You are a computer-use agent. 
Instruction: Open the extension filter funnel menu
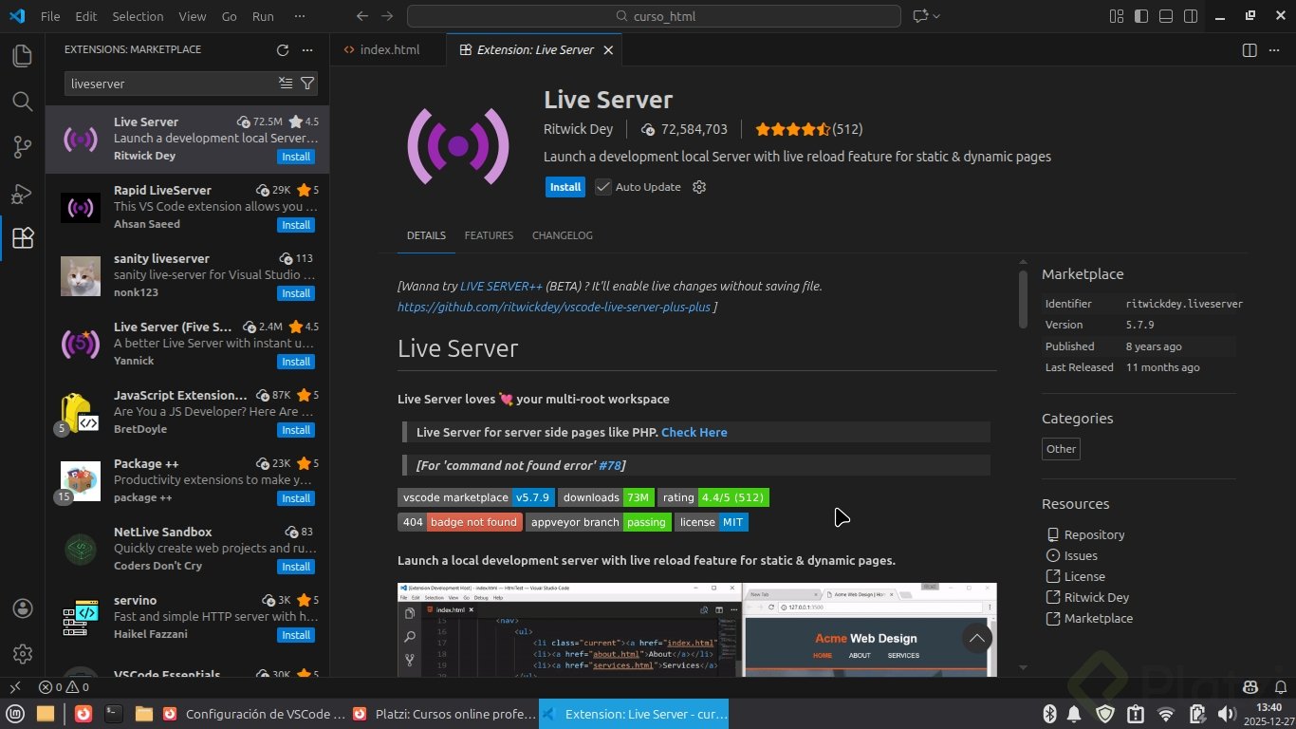click(307, 84)
